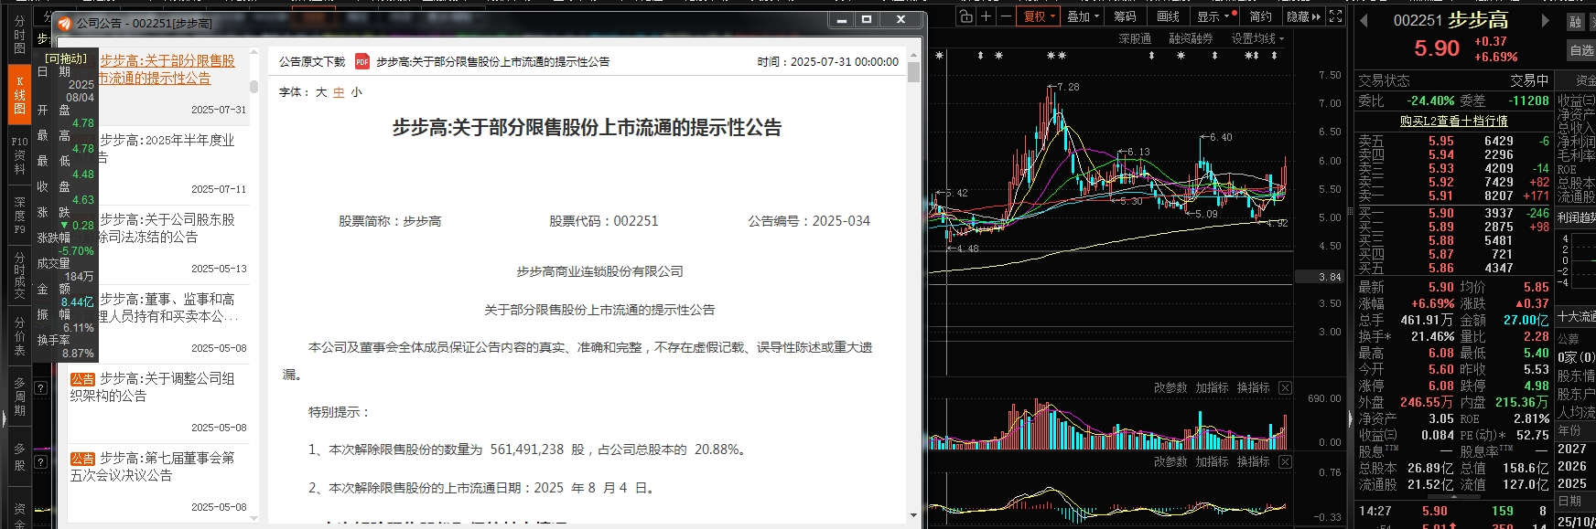Add stock to 自选 watchlist

click(1581, 50)
